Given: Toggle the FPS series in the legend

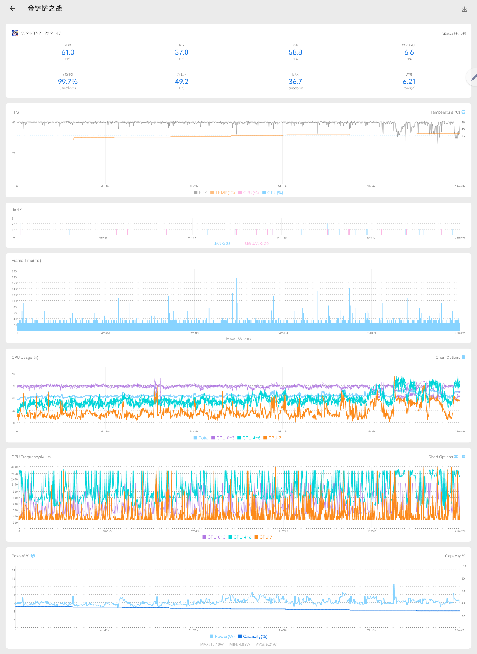Looking at the screenshot, I should 201,193.
